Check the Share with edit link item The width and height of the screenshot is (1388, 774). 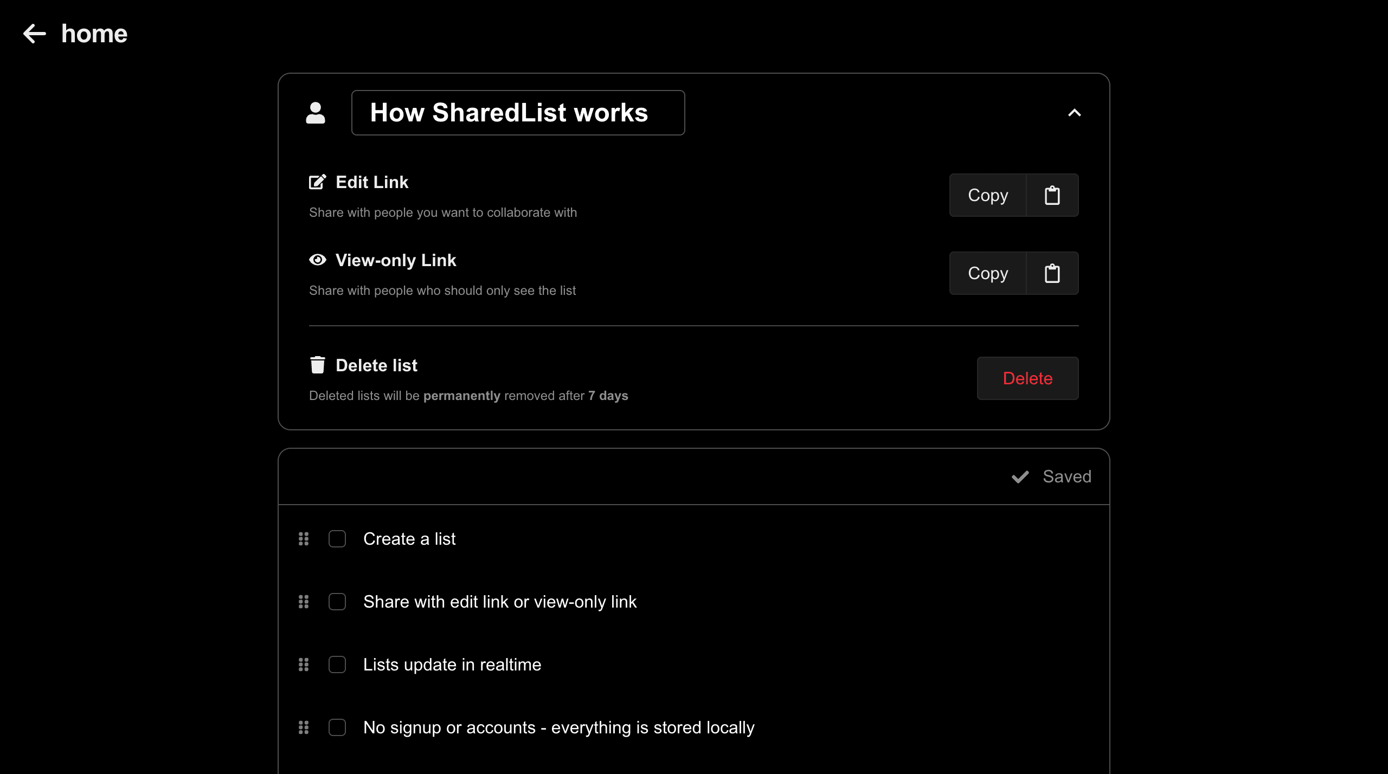point(337,602)
